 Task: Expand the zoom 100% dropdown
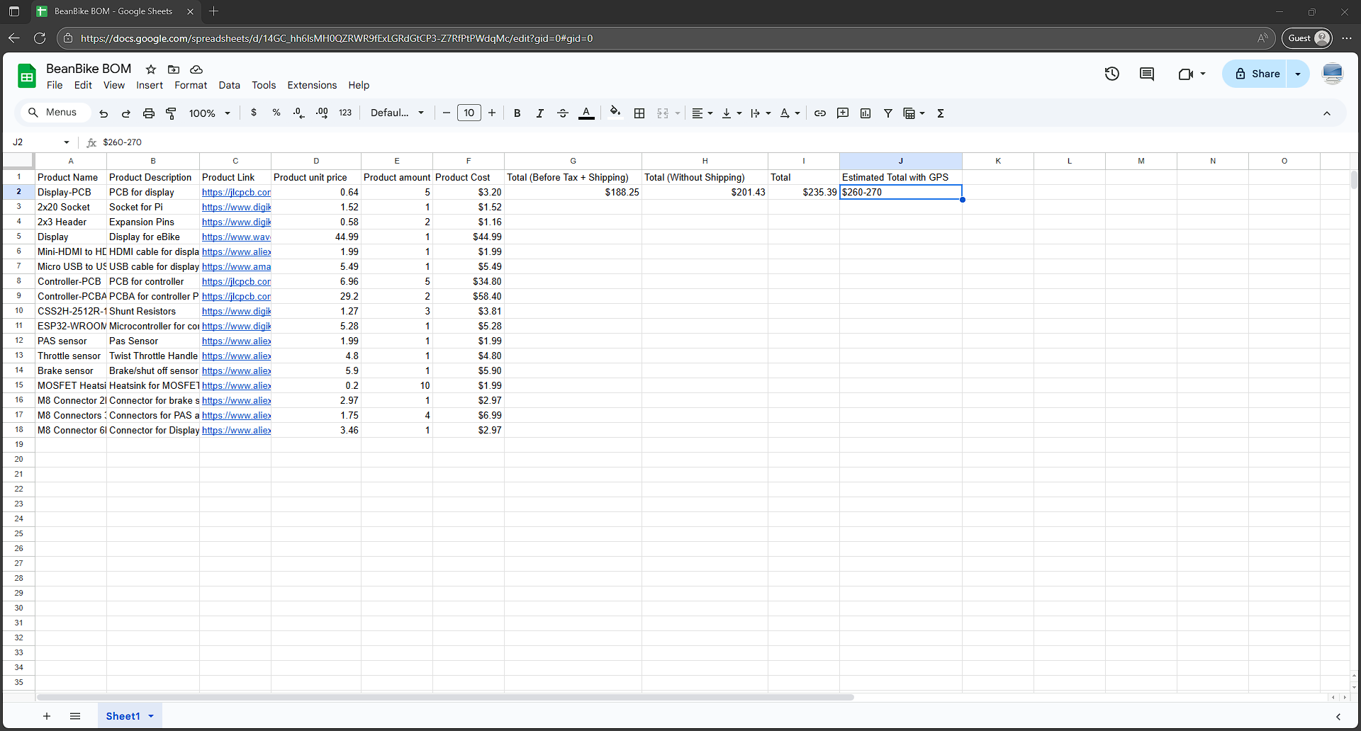(x=210, y=113)
